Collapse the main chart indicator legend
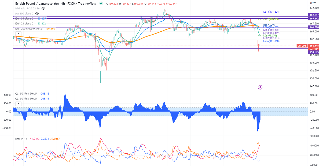 pos(18,34)
